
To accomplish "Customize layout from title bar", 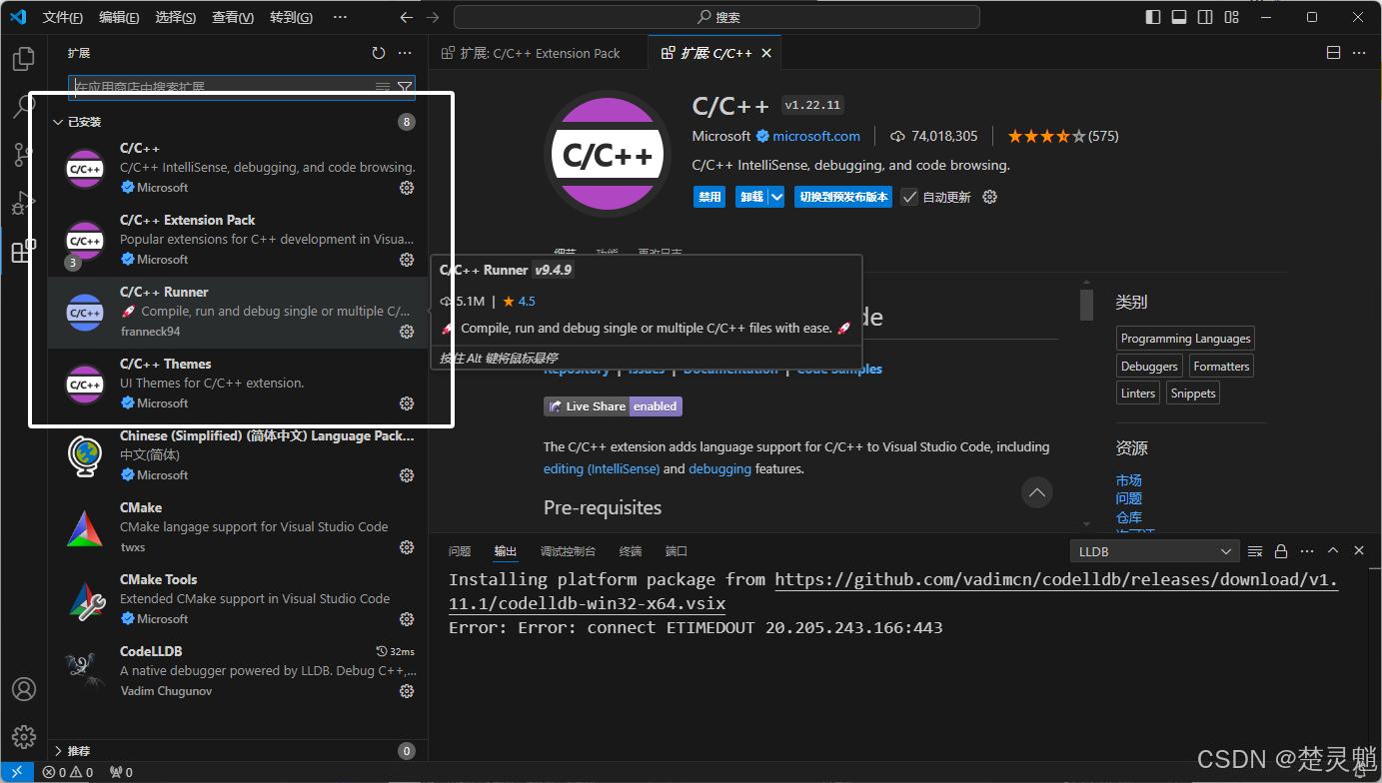I will 1231,17.
